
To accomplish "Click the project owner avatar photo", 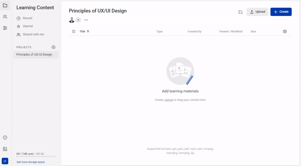I will (x=72, y=20).
